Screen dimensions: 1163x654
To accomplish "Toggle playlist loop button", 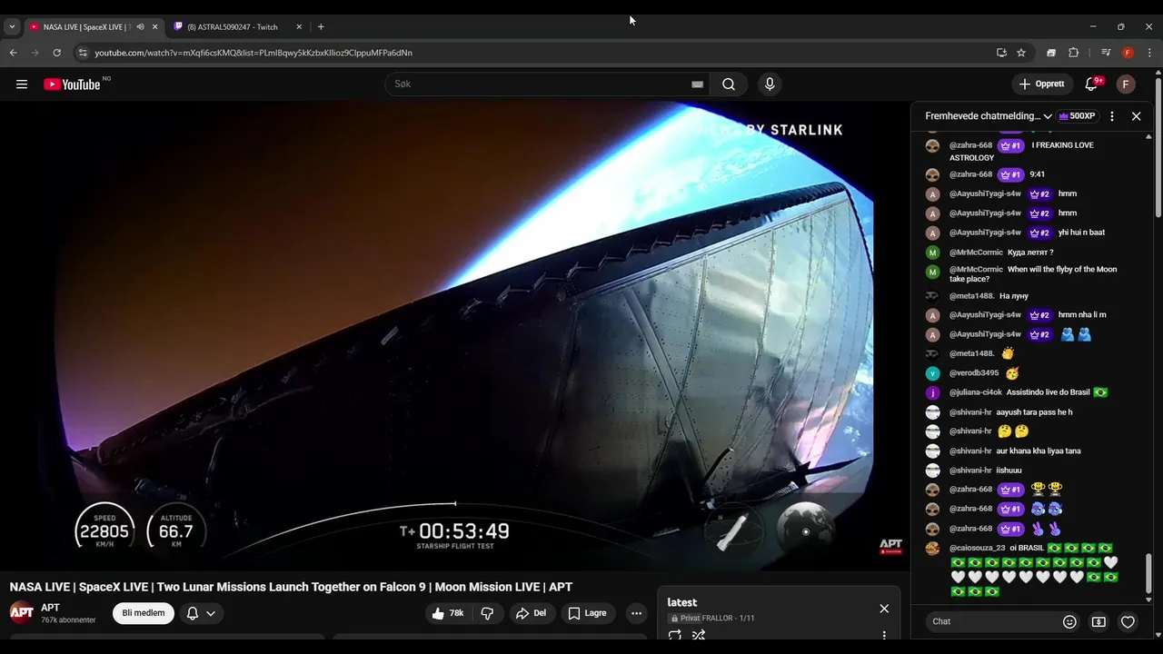I will pyautogui.click(x=675, y=635).
